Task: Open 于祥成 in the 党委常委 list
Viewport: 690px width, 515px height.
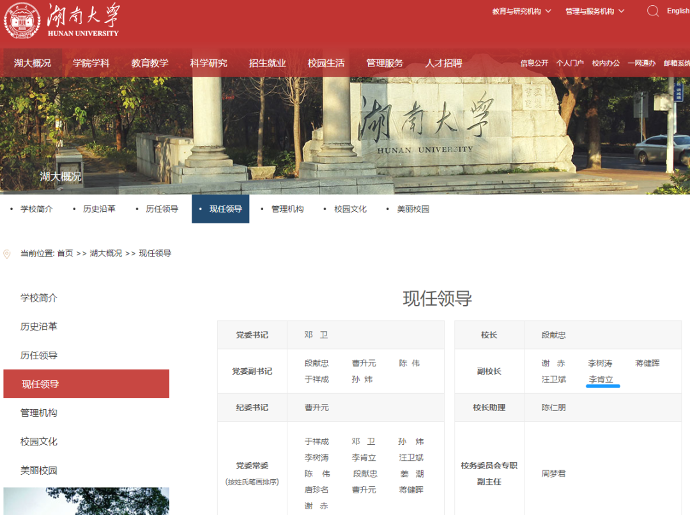Action: (317, 442)
